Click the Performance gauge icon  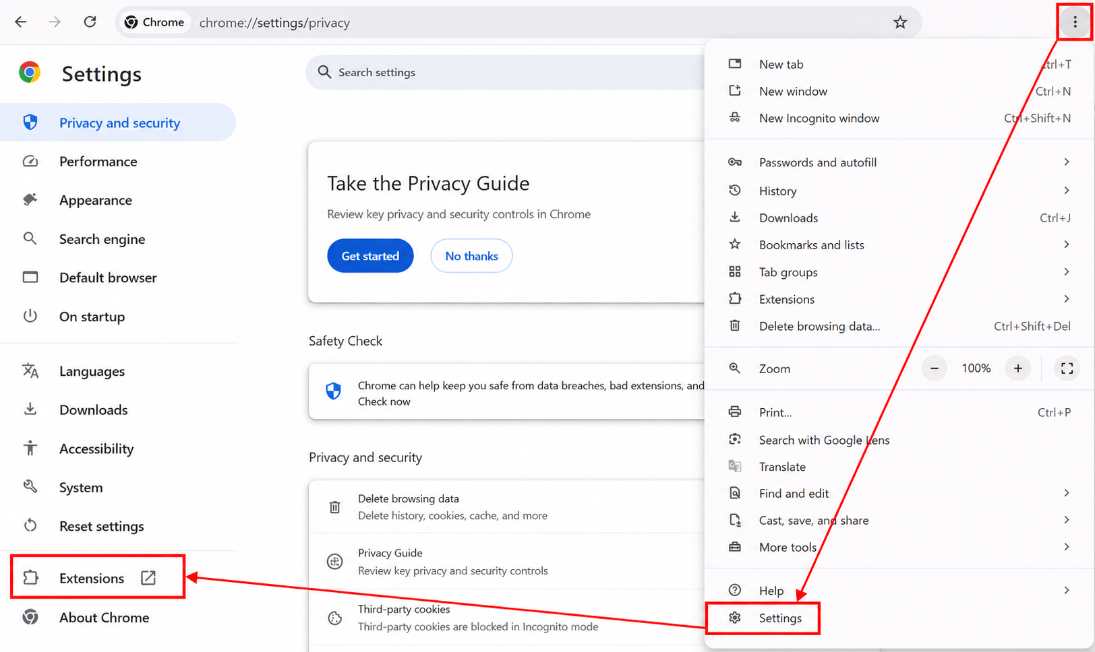[30, 161]
